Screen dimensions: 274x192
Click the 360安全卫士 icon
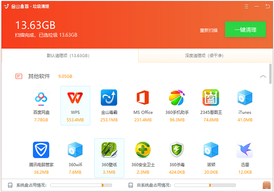(143, 150)
